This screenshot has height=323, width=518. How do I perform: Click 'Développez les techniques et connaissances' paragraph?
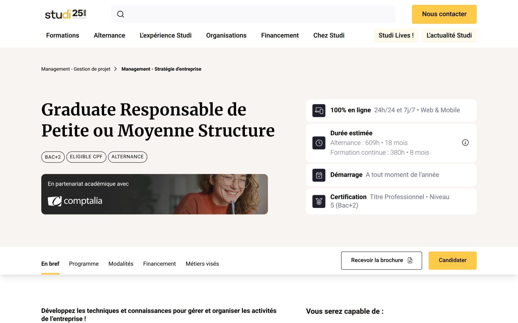point(159,315)
